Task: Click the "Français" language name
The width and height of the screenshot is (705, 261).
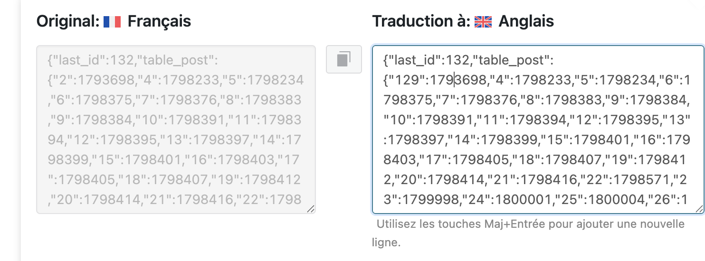Action: (159, 21)
